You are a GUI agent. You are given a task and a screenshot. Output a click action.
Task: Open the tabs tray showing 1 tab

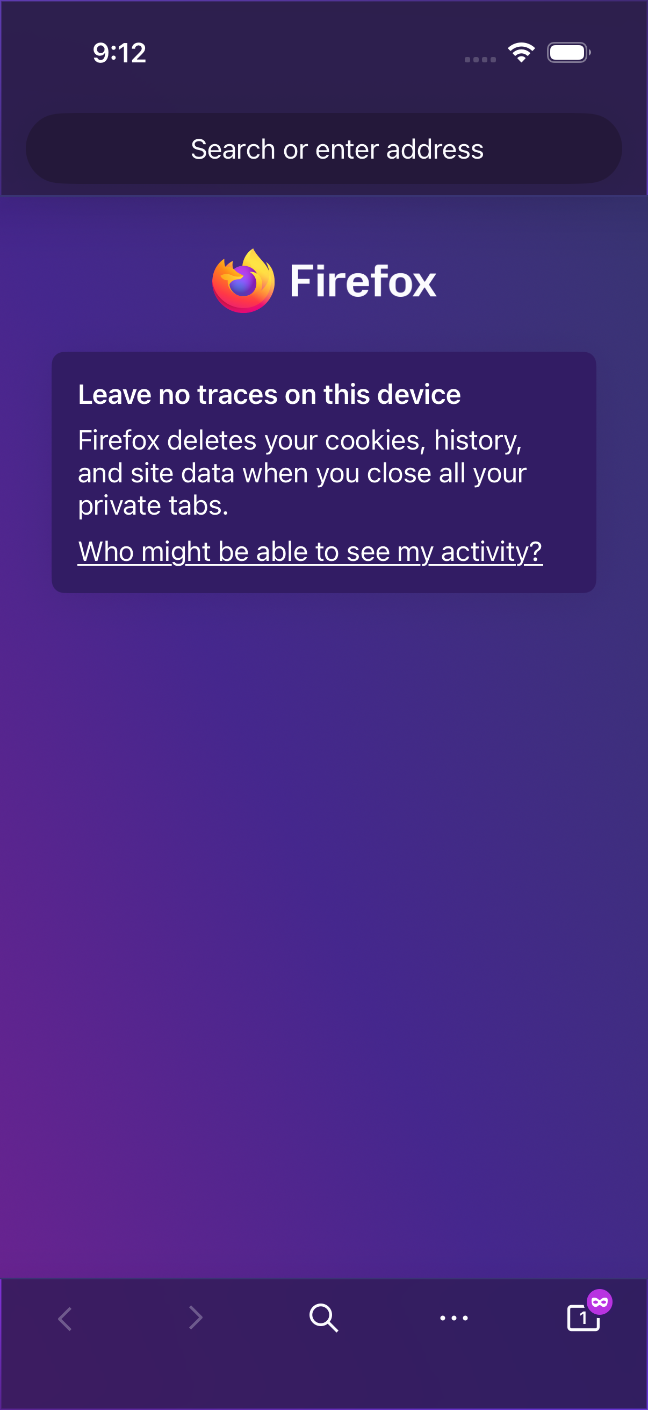pos(583,1318)
